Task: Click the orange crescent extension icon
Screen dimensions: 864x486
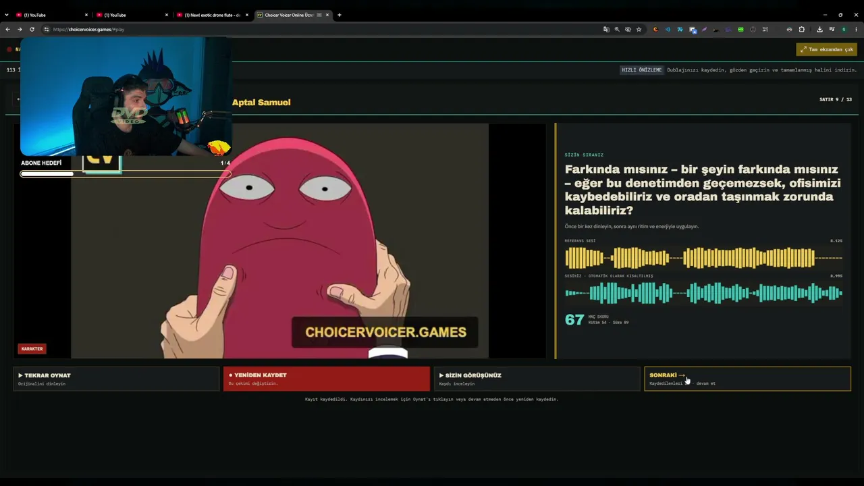Action: [655, 29]
